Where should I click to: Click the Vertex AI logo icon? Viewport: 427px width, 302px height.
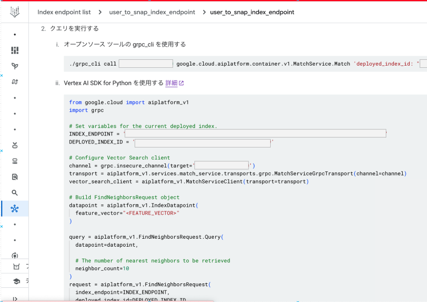coord(15,12)
